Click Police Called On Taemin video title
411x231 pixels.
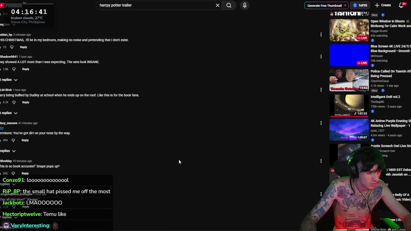391,73
